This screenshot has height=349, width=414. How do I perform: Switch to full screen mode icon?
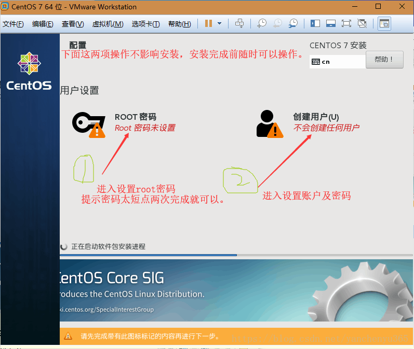tap(346, 23)
